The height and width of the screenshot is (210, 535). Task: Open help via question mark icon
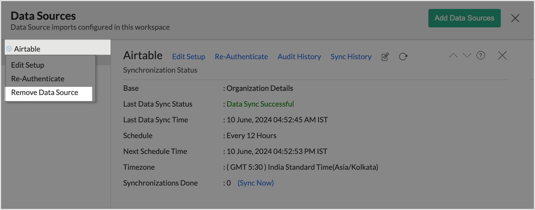(481, 55)
